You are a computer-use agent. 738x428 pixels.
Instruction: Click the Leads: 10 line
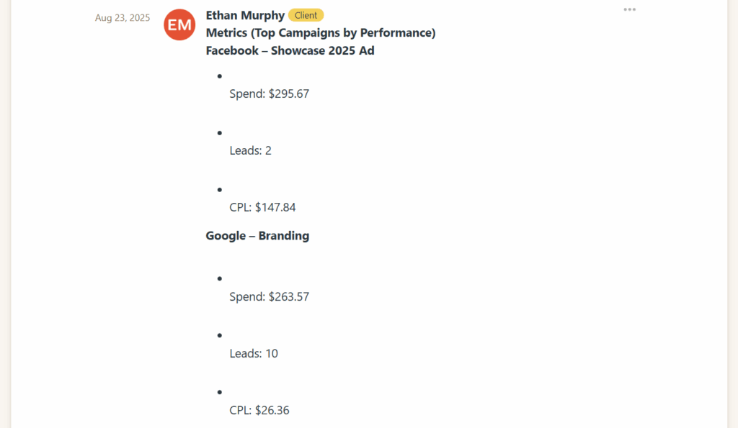click(x=254, y=353)
